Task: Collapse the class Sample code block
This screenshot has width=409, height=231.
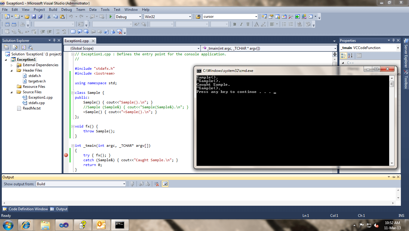Action: coord(73,93)
